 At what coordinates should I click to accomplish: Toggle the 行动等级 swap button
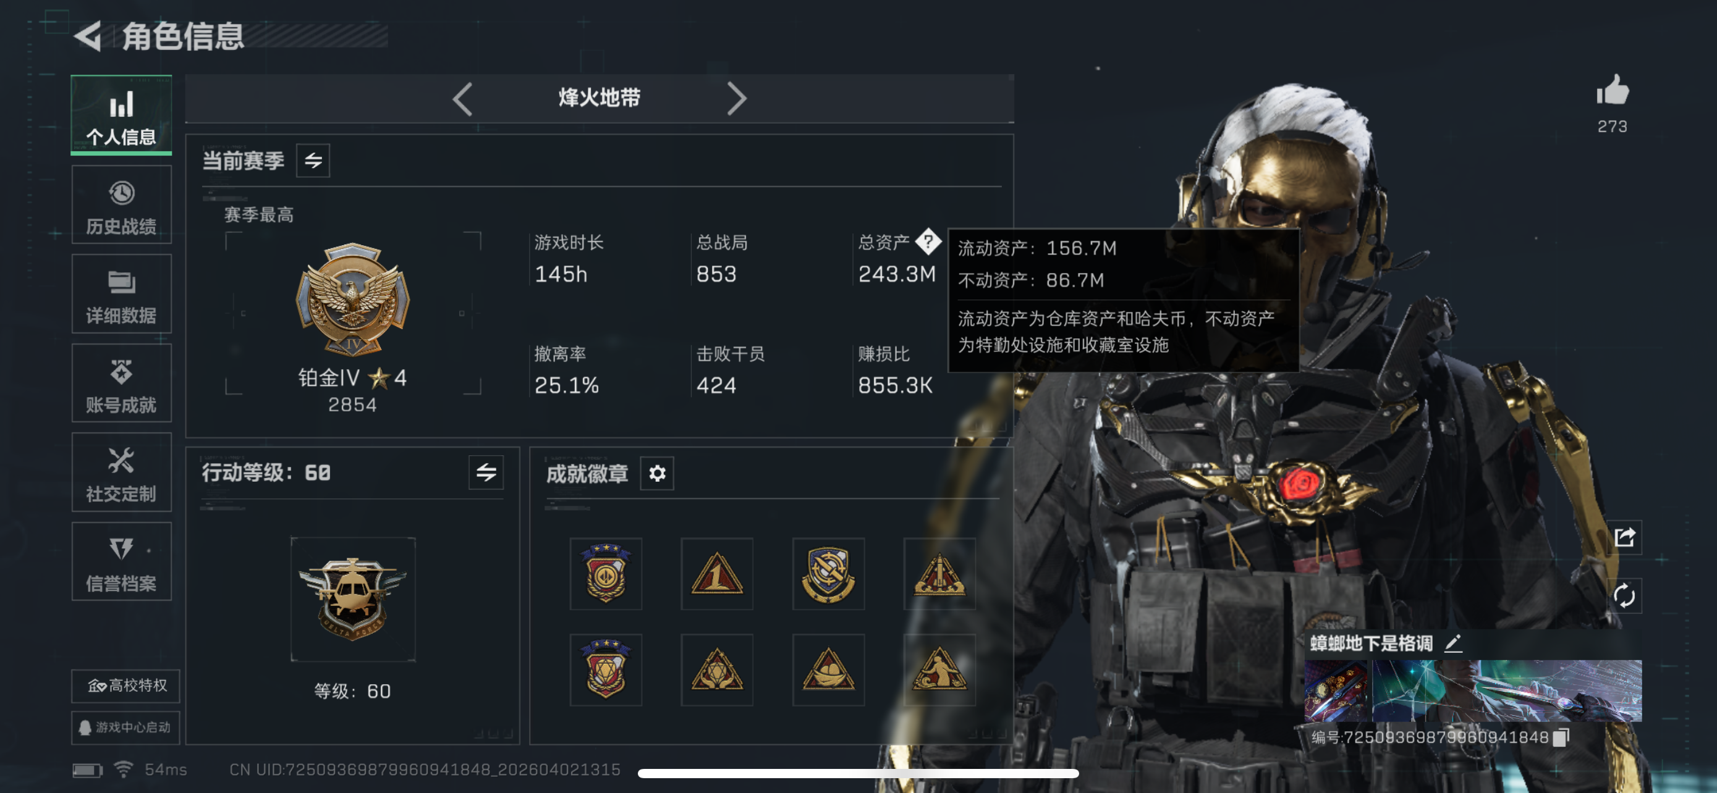[486, 472]
